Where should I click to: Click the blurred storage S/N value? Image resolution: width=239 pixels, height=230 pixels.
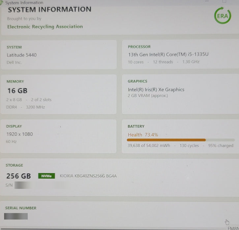[41, 185]
